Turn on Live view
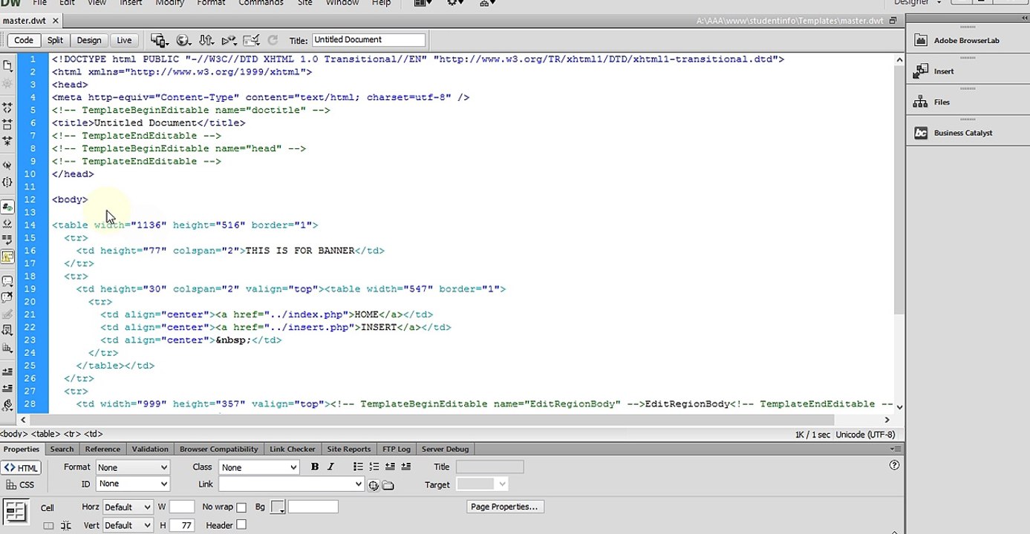 [x=124, y=40]
